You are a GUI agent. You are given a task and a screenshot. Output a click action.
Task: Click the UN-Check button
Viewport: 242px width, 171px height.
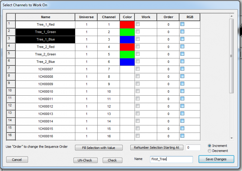[x=87, y=160]
